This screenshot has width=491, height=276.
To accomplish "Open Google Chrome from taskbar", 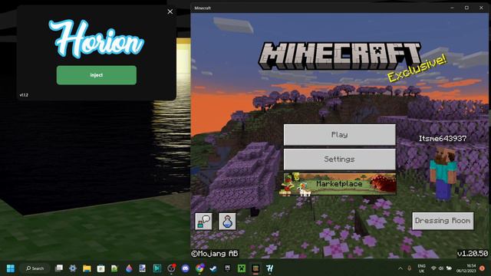I will point(199,268).
